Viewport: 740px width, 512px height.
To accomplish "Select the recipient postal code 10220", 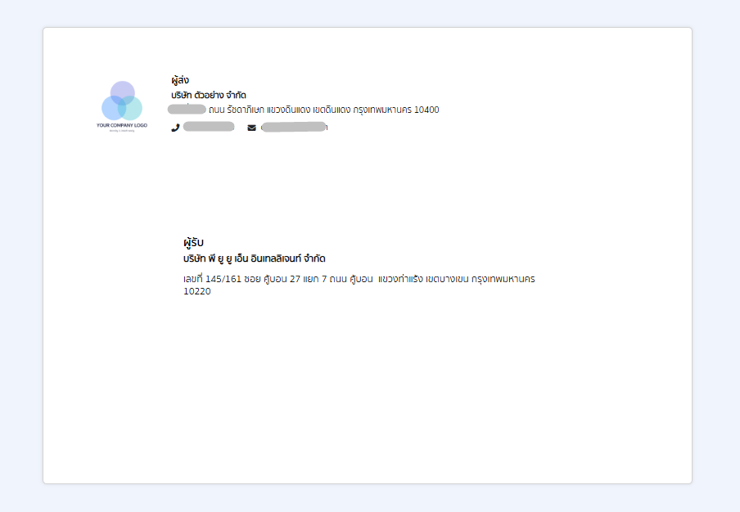I will coord(197,291).
